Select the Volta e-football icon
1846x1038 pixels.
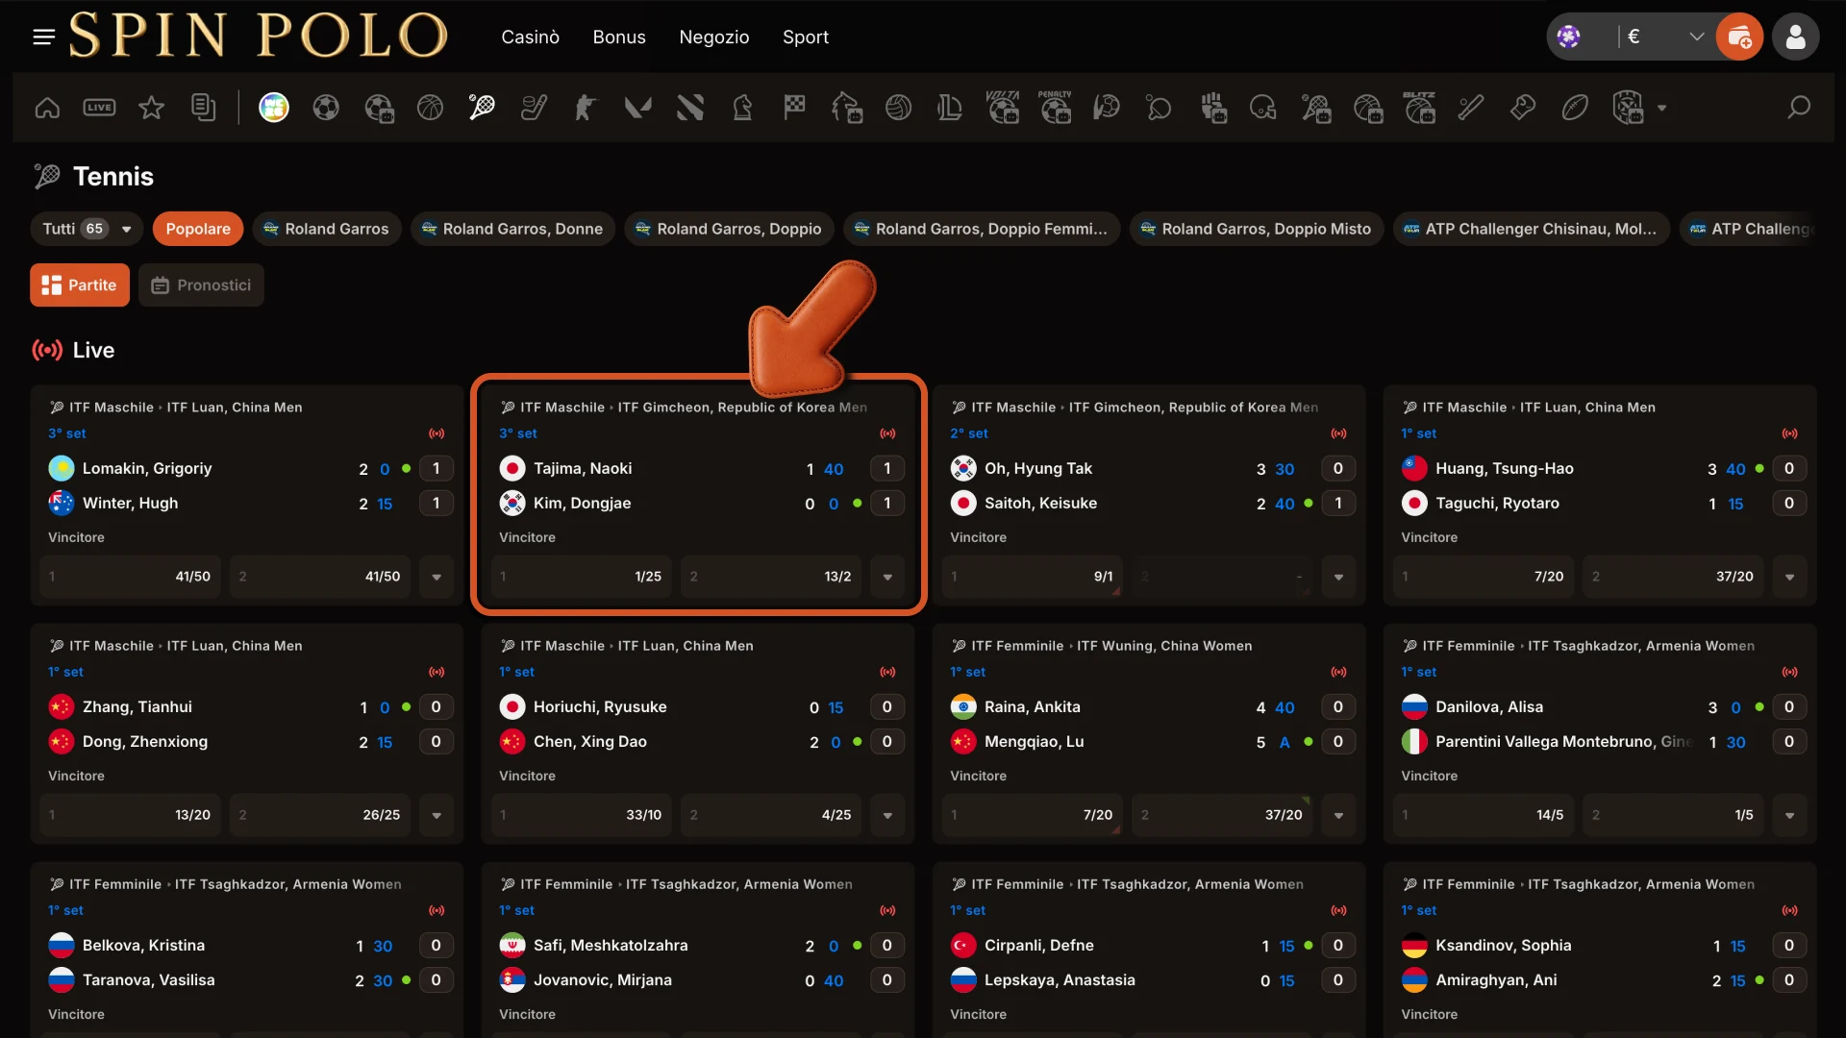coord(1003,108)
